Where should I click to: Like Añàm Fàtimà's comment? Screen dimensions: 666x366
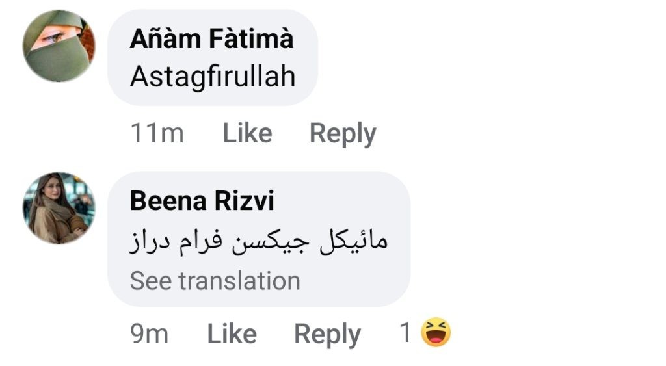(247, 133)
